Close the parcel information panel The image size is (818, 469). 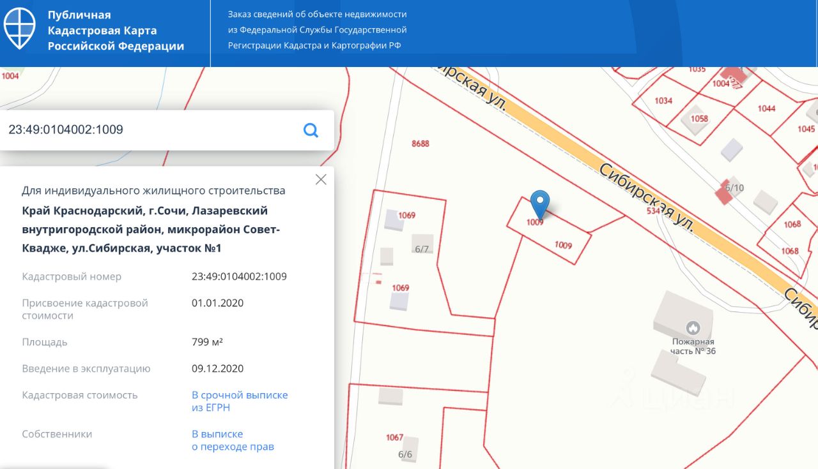tap(321, 180)
